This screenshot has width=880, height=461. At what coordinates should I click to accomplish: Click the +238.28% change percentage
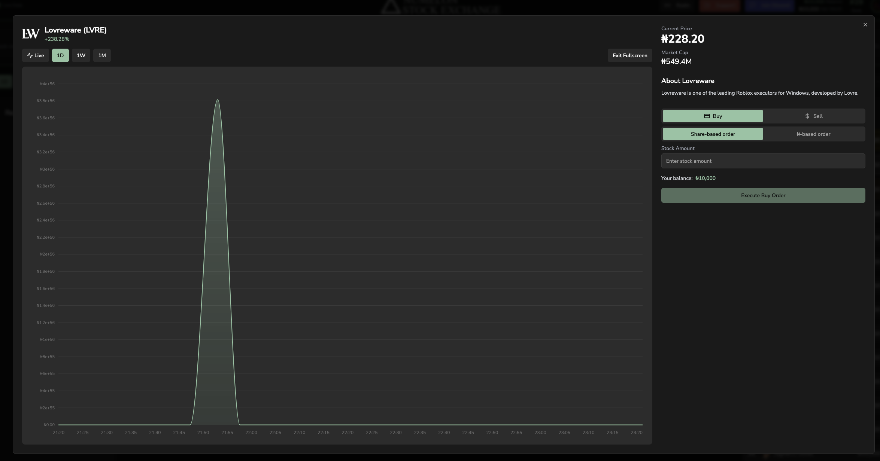tap(57, 39)
